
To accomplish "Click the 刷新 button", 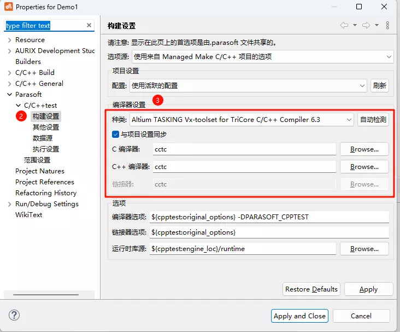I will [x=380, y=85].
